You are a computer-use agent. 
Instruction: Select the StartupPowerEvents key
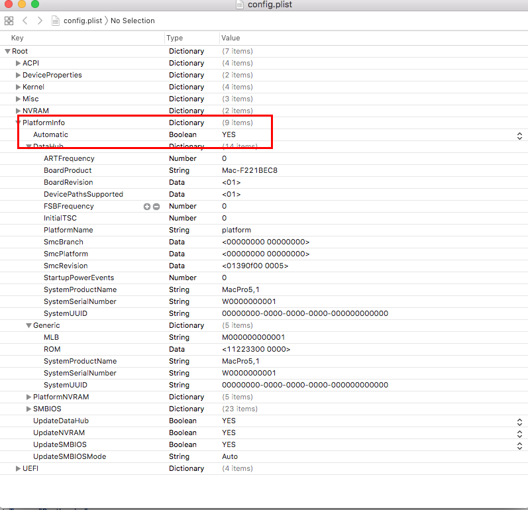coord(79,278)
